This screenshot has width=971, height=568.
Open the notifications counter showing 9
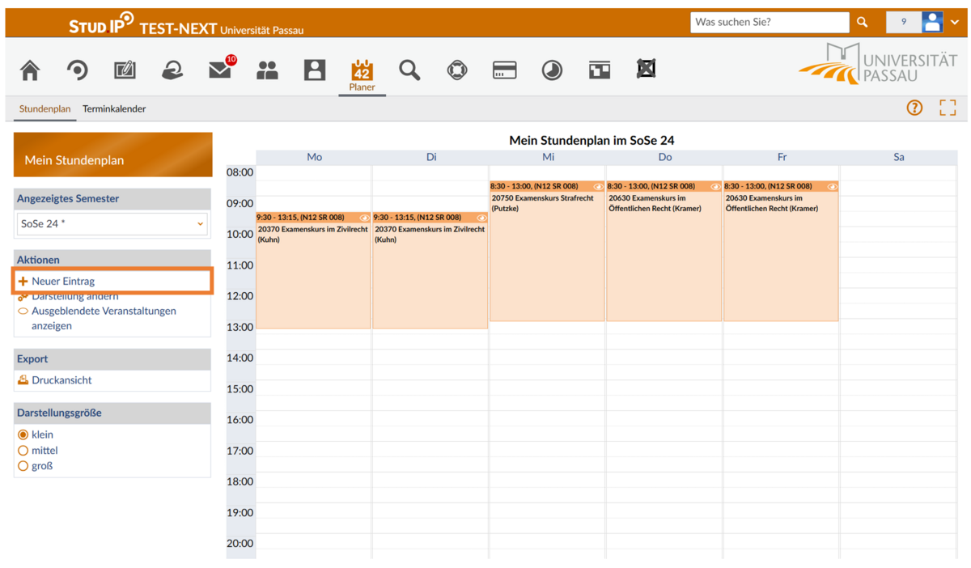(903, 23)
